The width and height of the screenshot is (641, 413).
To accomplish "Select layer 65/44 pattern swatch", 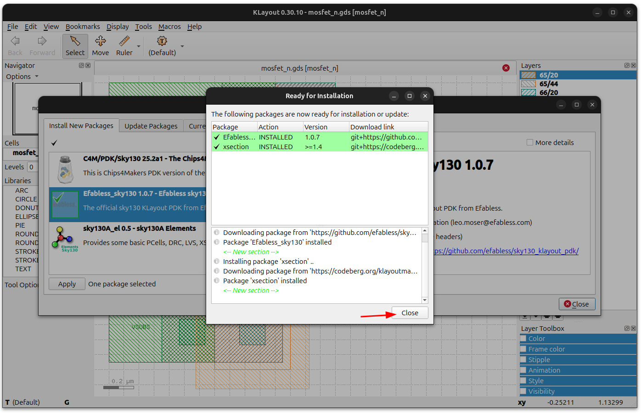I will click(x=529, y=84).
